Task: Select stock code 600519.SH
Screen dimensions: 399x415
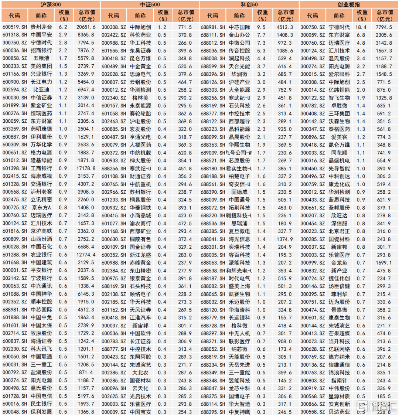Action: [15, 27]
